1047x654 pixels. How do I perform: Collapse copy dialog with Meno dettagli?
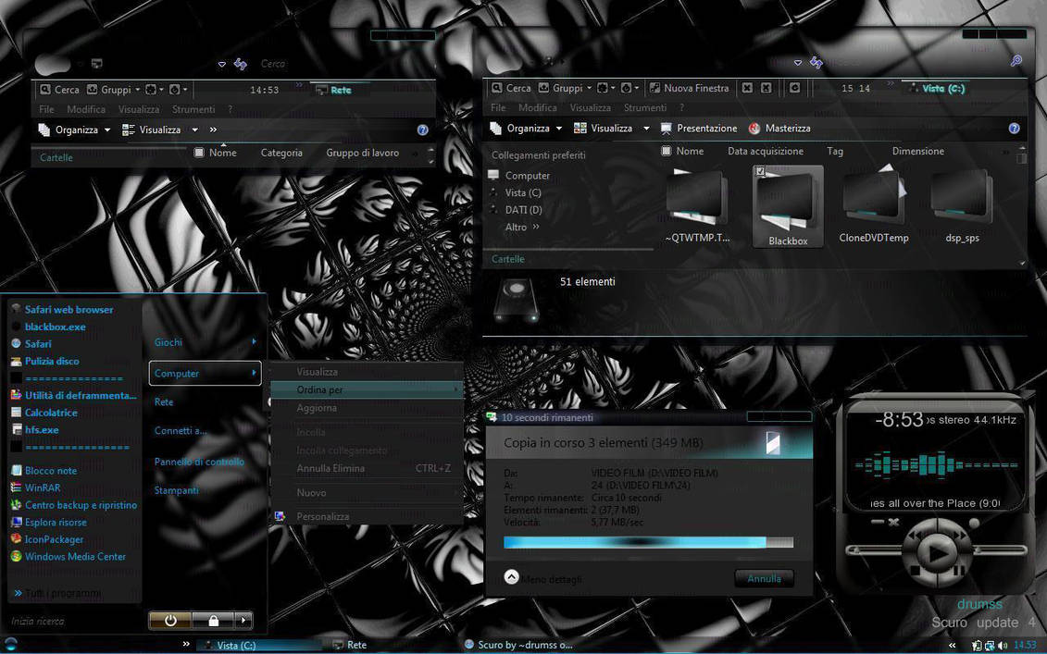click(x=512, y=577)
